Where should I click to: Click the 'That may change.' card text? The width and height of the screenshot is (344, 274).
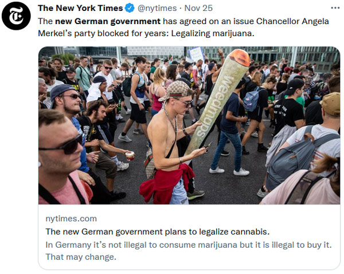point(81,257)
